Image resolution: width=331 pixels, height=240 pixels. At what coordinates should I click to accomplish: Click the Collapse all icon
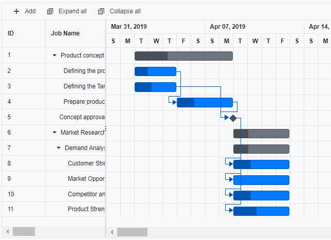101,11
